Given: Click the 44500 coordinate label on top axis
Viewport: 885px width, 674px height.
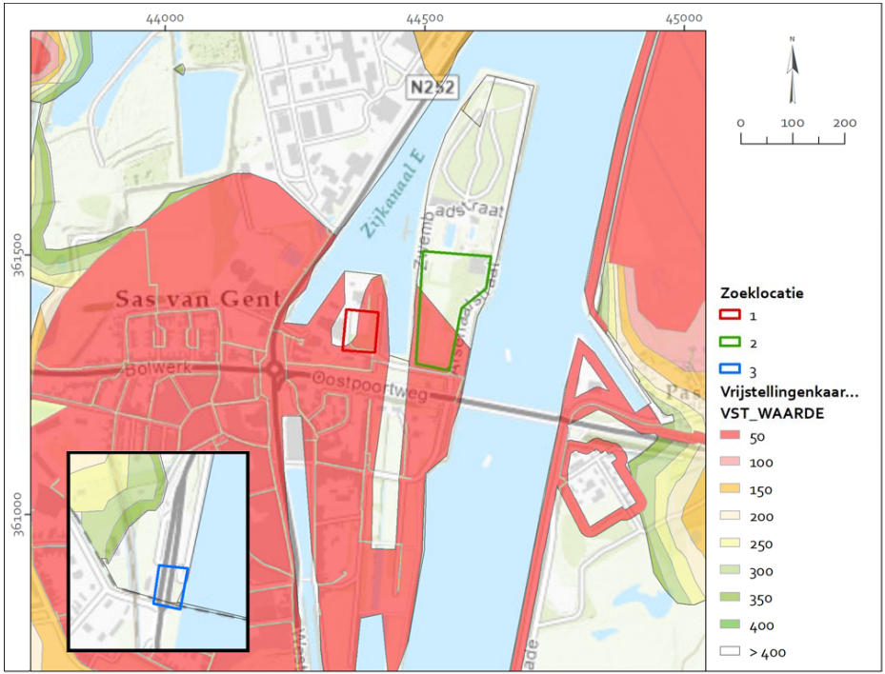Looking at the screenshot, I should (x=424, y=18).
